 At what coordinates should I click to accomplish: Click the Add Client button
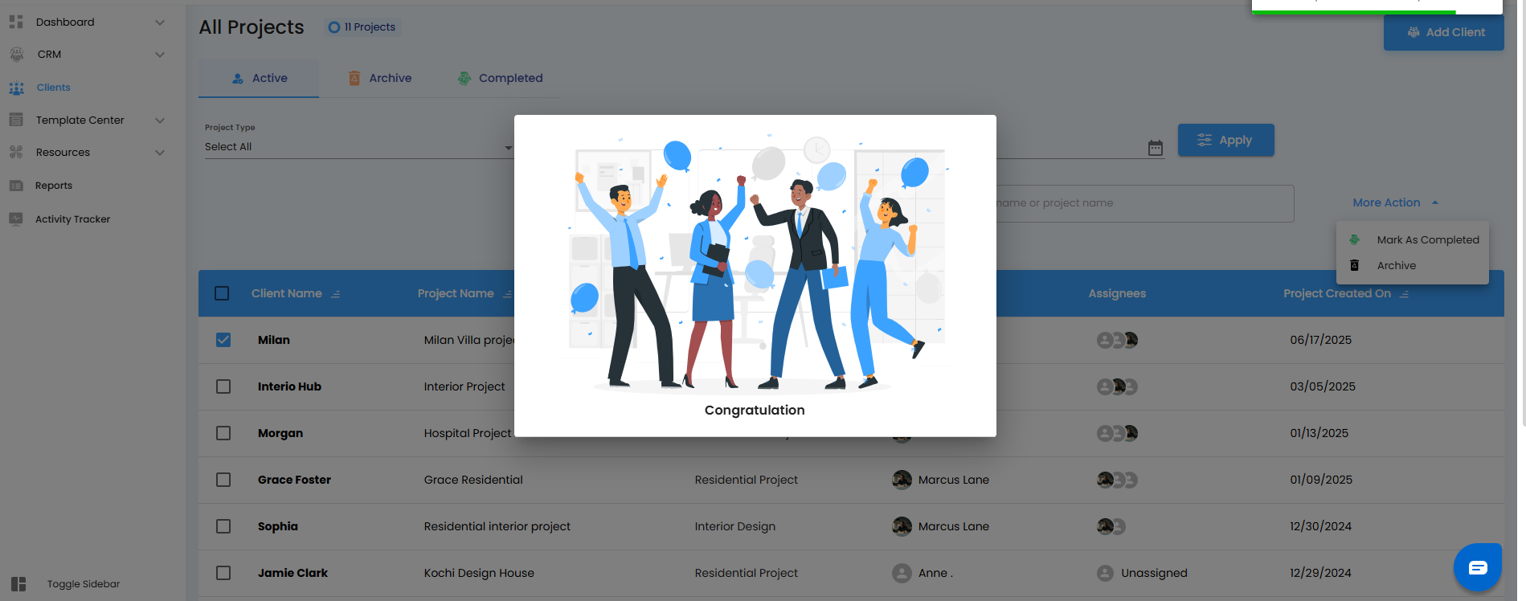click(x=1444, y=32)
